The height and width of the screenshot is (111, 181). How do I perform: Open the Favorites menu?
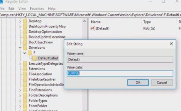click(37, 9)
